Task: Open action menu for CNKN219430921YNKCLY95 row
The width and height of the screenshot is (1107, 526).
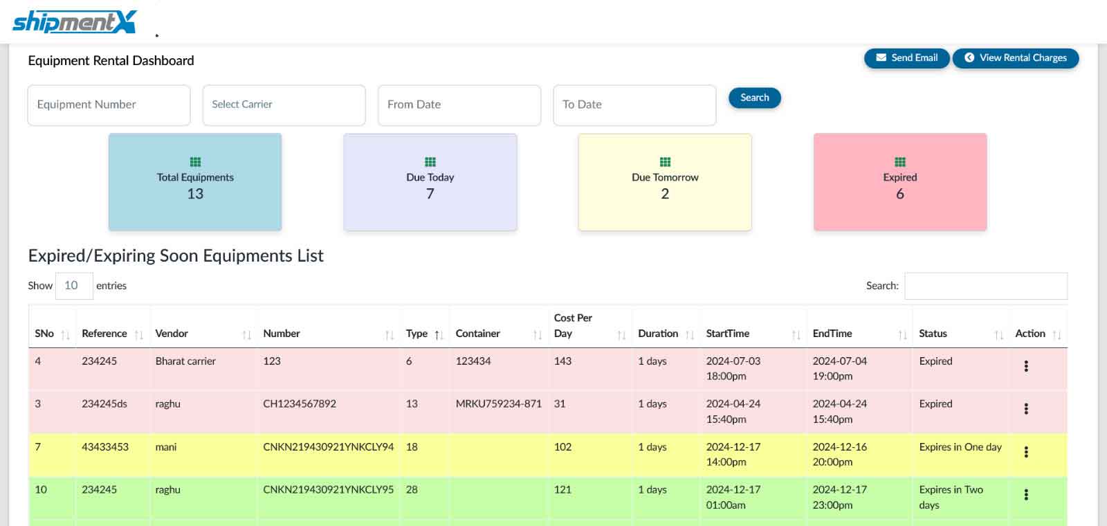Action: [x=1026, y=495]
